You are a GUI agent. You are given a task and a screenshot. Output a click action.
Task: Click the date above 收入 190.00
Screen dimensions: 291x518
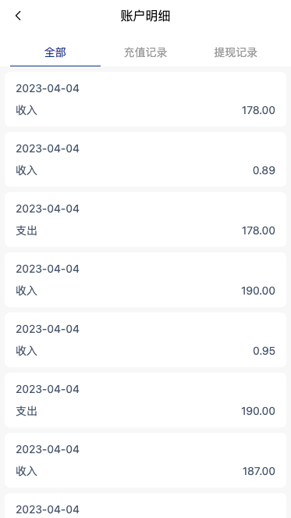click(48, 269)
